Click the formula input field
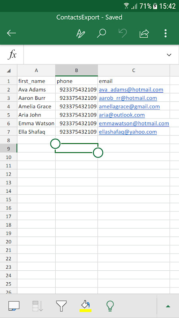The height and width of the screenshot is (318, 179). pos(94,55)
